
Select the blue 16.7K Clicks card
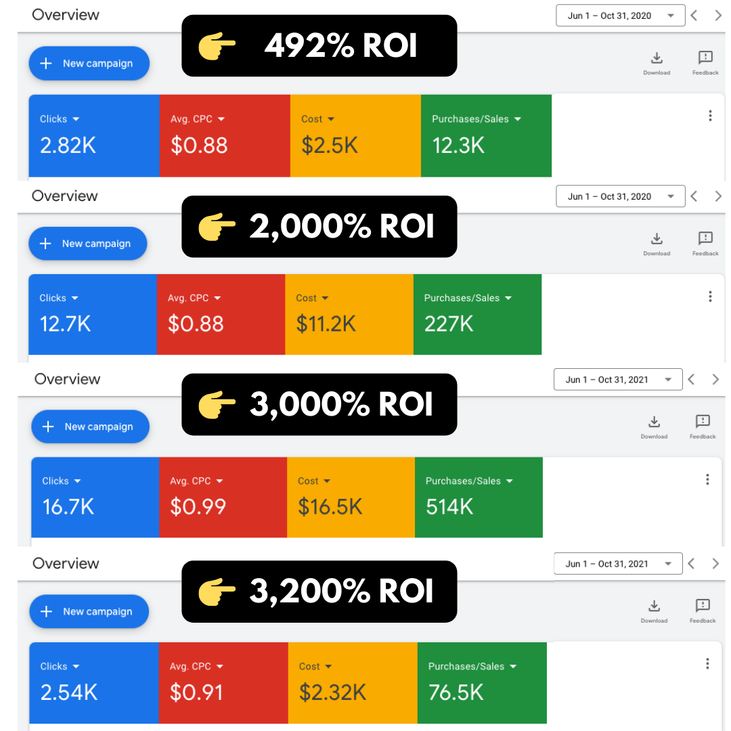95,497
